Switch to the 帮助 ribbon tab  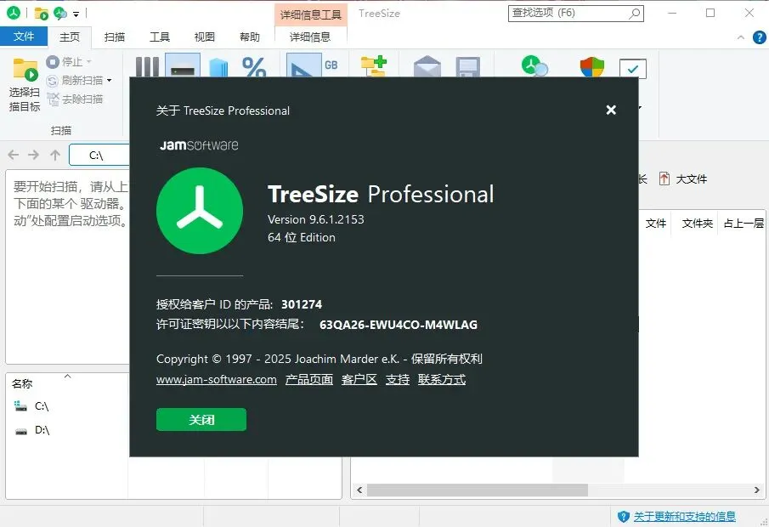[x=250, y=37]
